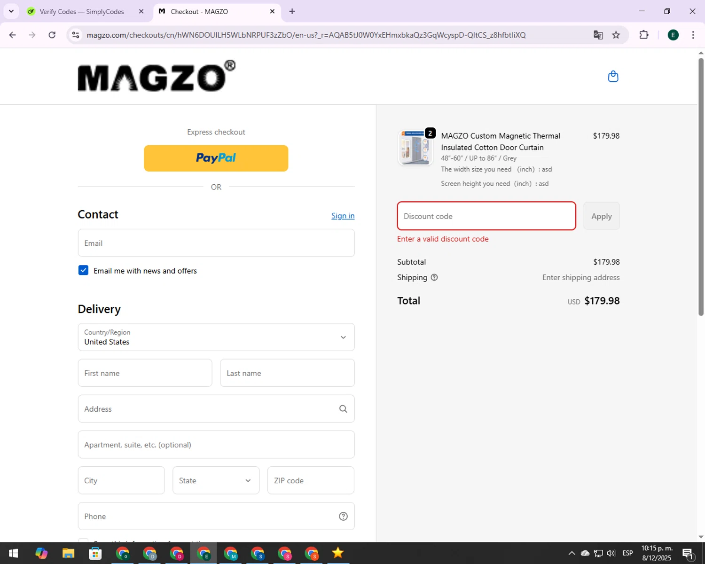Viewport: 705px width, 564px height.
Task: Open Microsoft Store from the taskbar
Action: (95, 553)
